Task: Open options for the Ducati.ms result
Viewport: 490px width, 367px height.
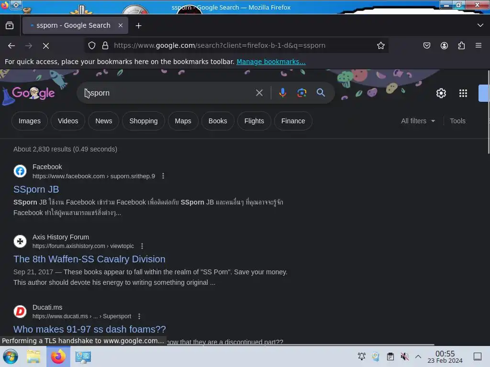Action: click(x=139, y=316)
